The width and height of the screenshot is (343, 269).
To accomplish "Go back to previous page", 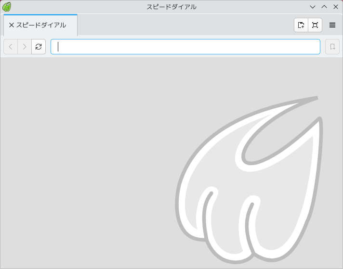I will [11, 47].
